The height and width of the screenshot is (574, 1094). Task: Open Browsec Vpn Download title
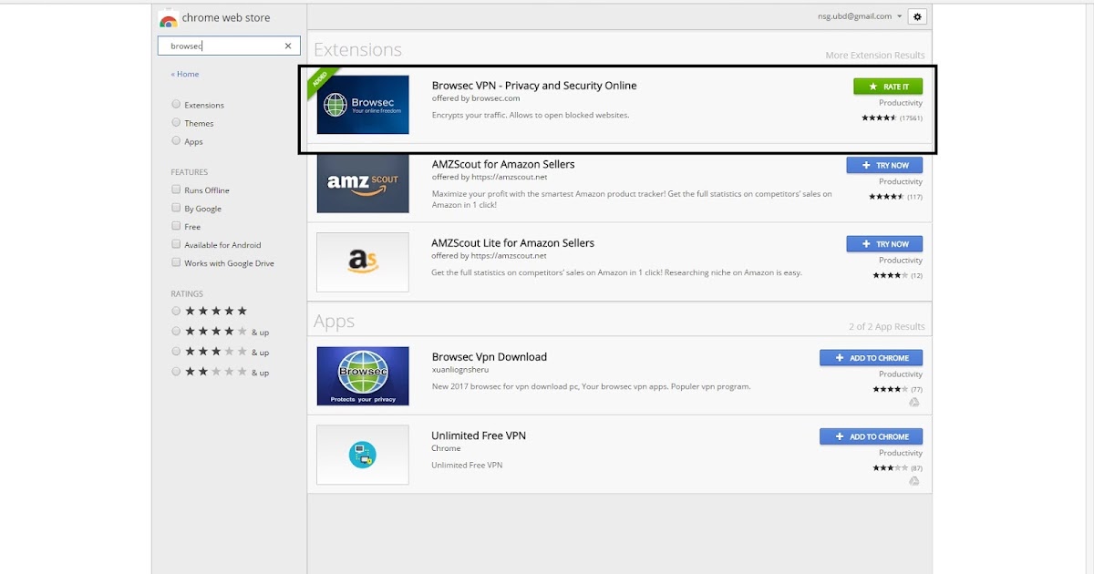click(x=490, y=357)
